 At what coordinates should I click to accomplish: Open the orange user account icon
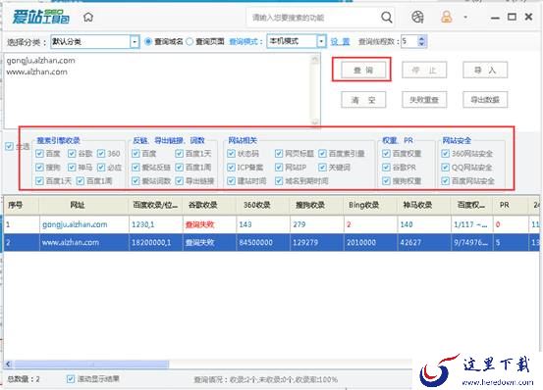click(447, 17)
